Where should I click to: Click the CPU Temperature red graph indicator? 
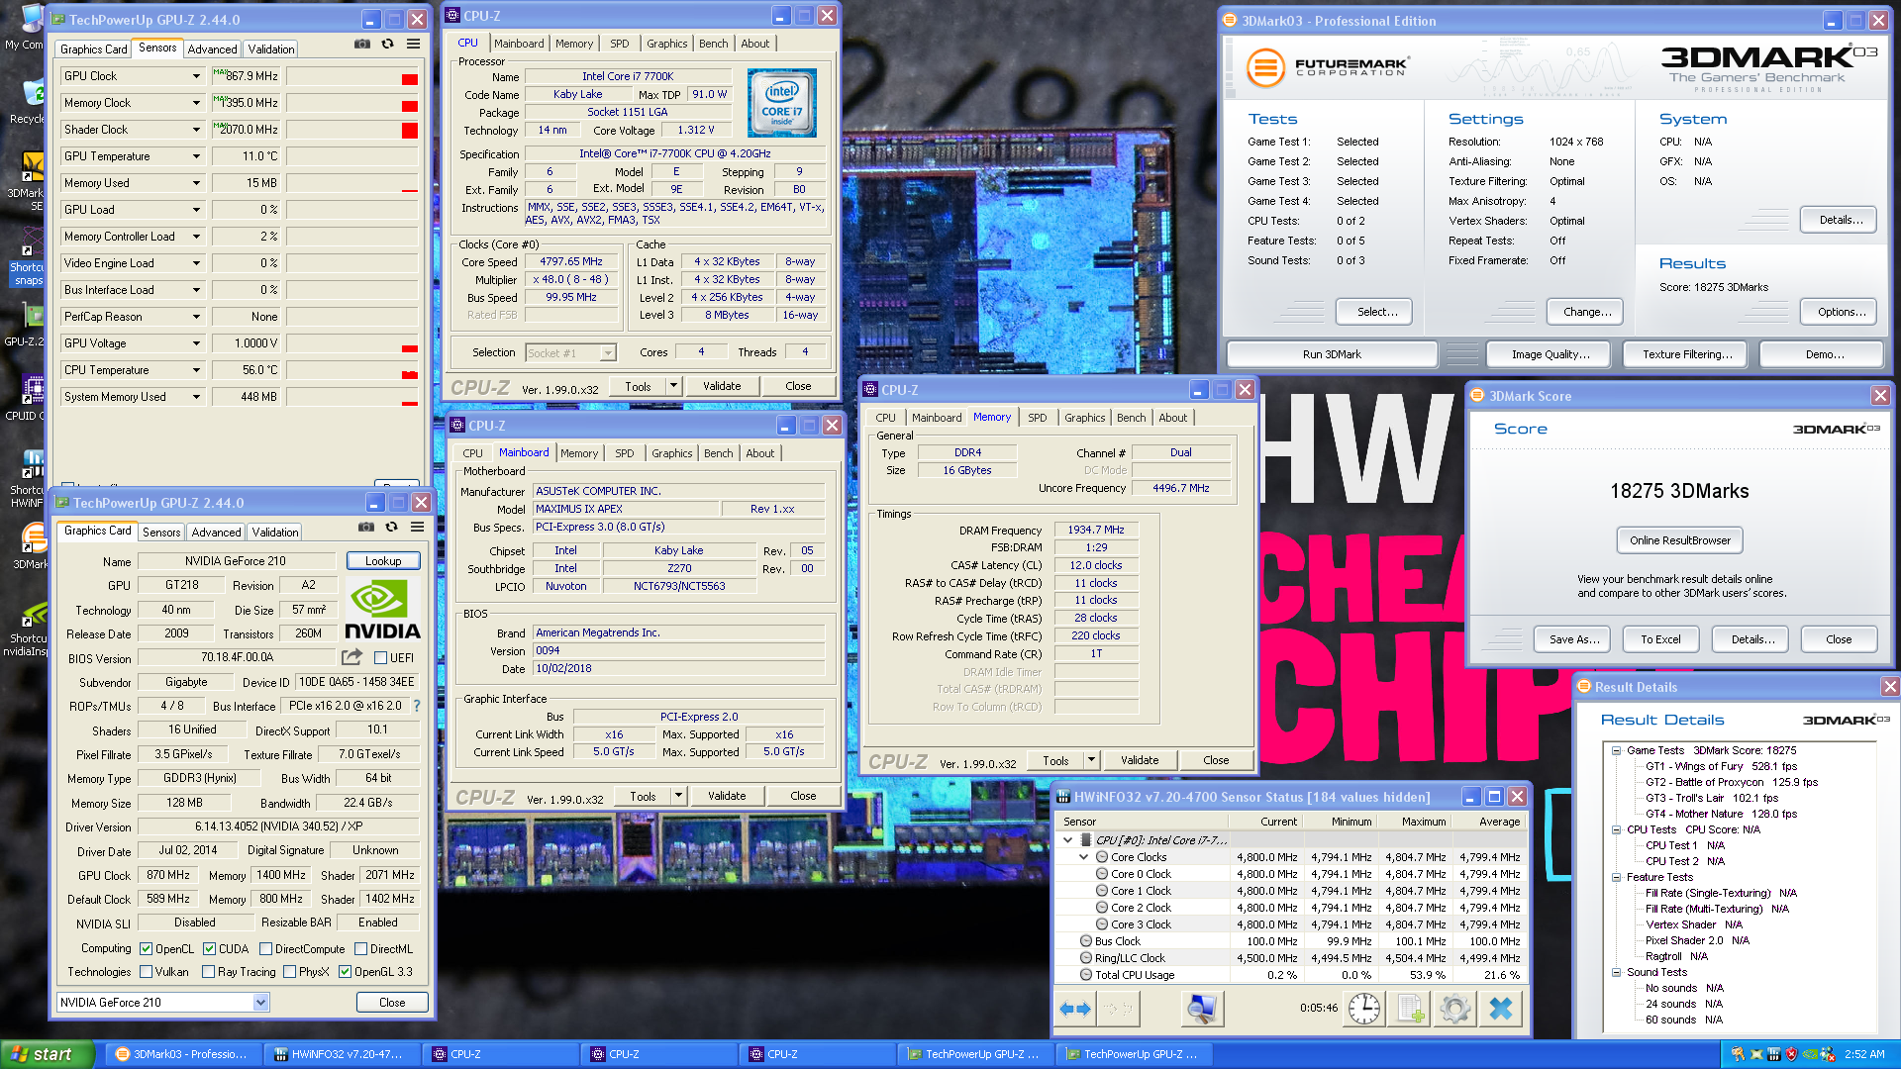tap(410, 374)
